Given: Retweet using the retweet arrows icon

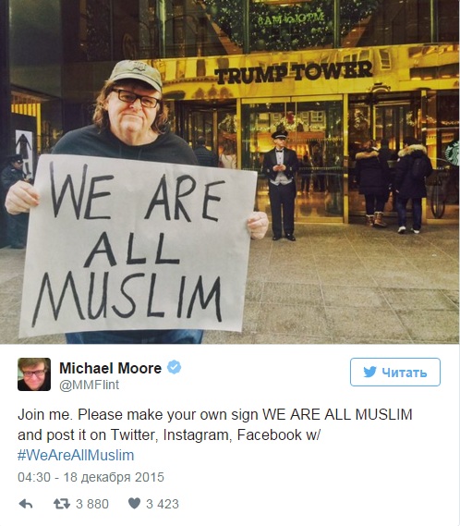Looking at the screenshot, I should coord(62,504).
